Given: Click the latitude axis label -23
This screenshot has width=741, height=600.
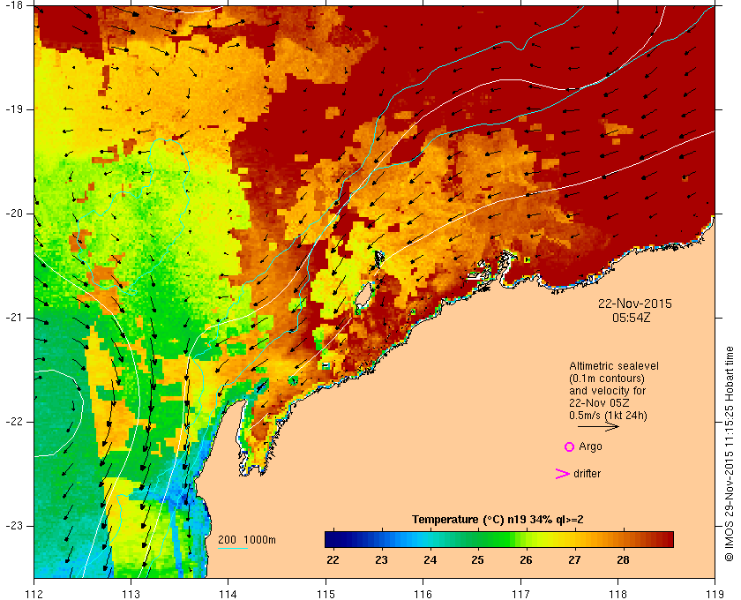Looking at the screenshot, I should pyautogui.click(x=13, y=526).
